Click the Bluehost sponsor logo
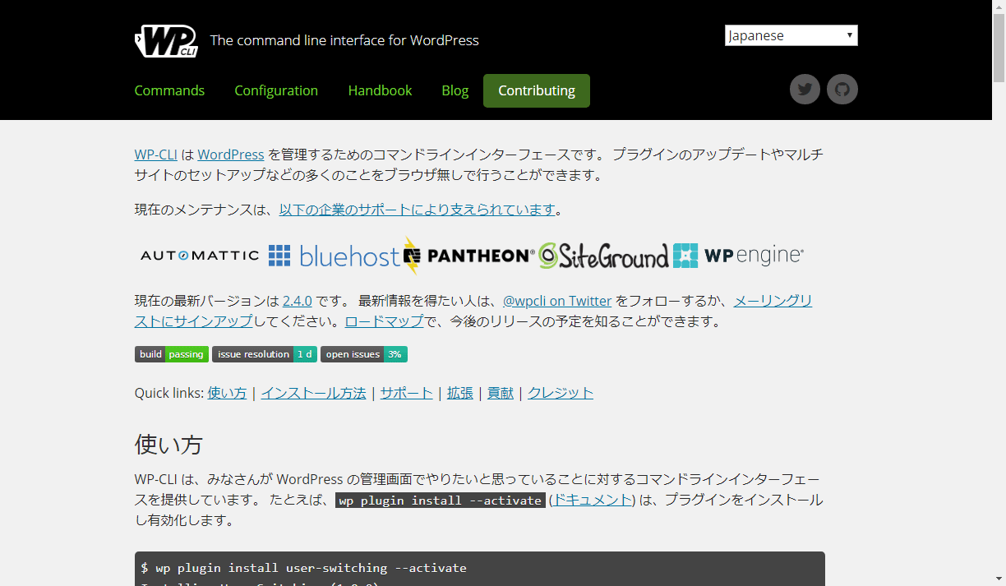This screenshot has height=586, width=1006. (334, 256)
